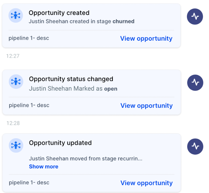The image size is (209, 193).
Task: Expand Show more in the Opportunity updated card
Action: coord(44,167)
